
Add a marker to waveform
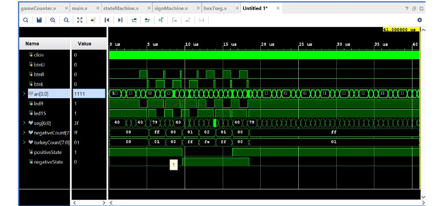tap(161, 20)
